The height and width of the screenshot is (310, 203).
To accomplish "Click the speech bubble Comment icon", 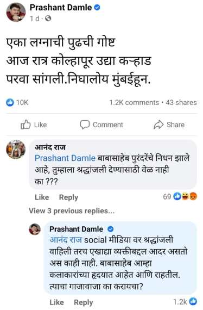I will pos(85,125).
